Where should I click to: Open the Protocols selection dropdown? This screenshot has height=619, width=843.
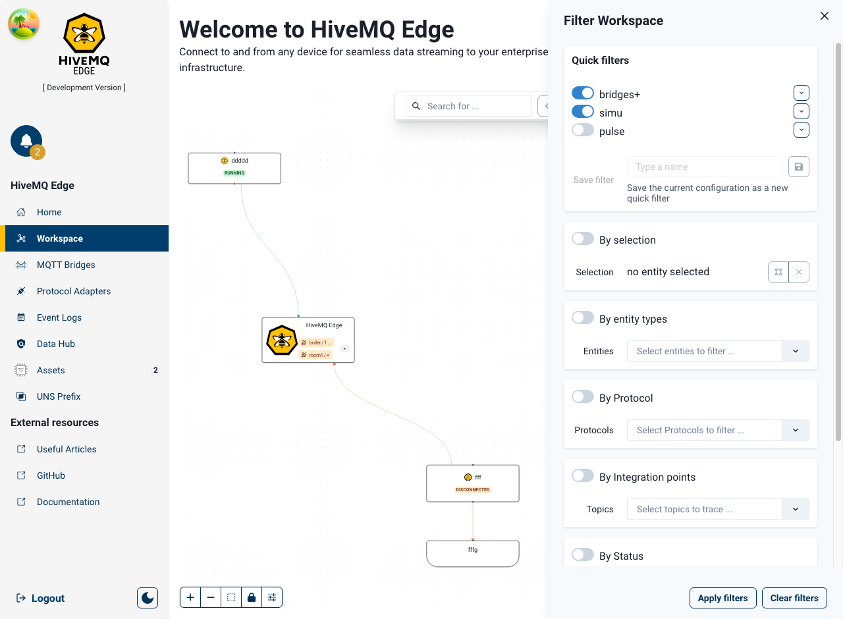point(795,430)
